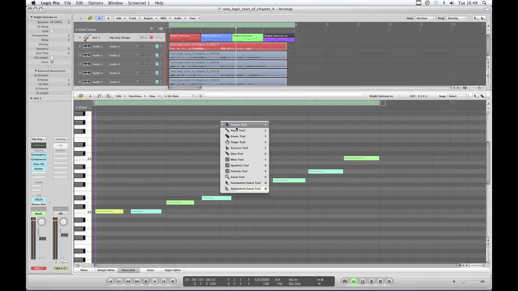Choose Quantize Tool from the tool menu
518x291 pixels.
[244, 165]
